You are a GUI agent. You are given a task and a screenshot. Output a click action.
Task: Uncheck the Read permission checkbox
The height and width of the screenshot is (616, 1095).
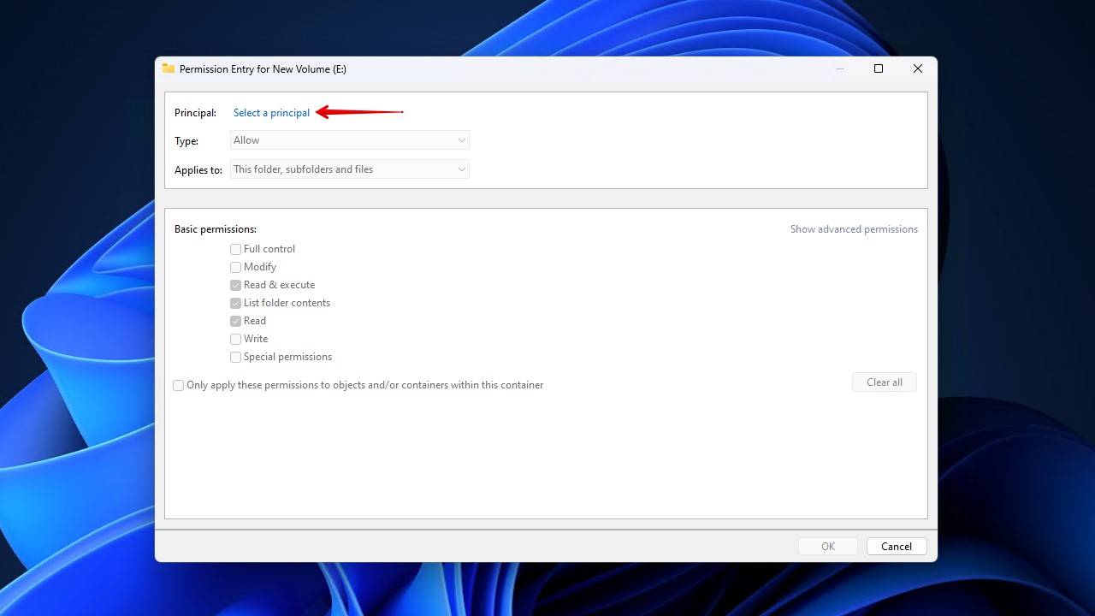pos(235,321)
